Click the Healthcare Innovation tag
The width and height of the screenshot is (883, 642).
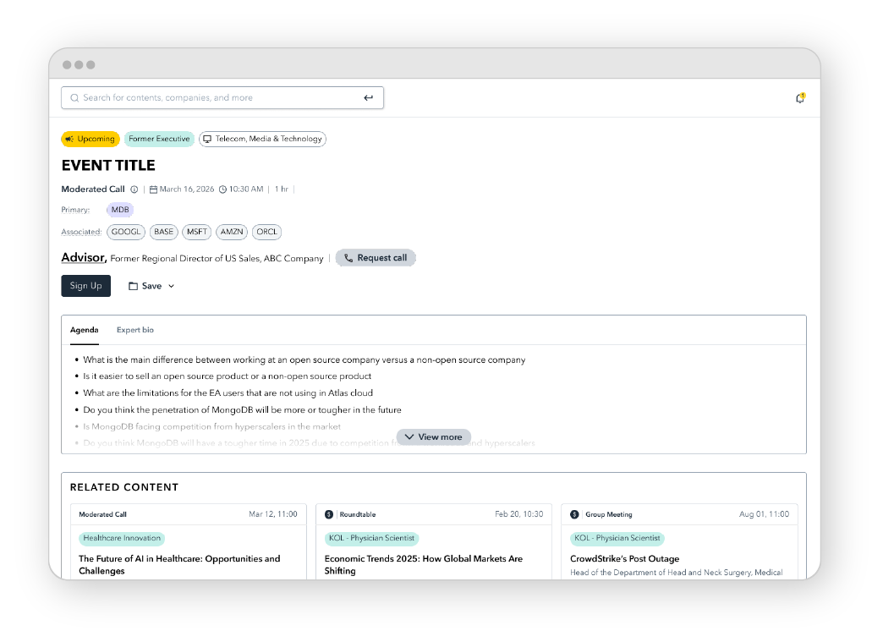coord(122,538)
